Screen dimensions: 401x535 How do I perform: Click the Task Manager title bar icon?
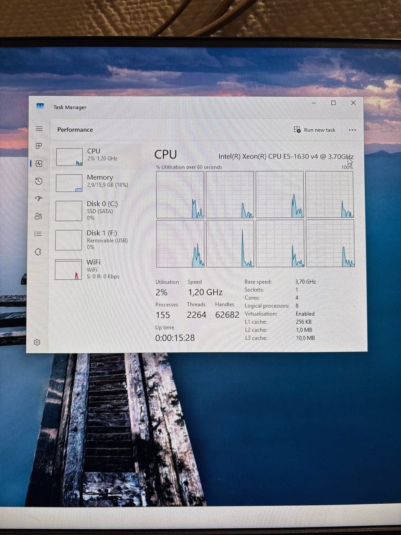click(40, 106)
